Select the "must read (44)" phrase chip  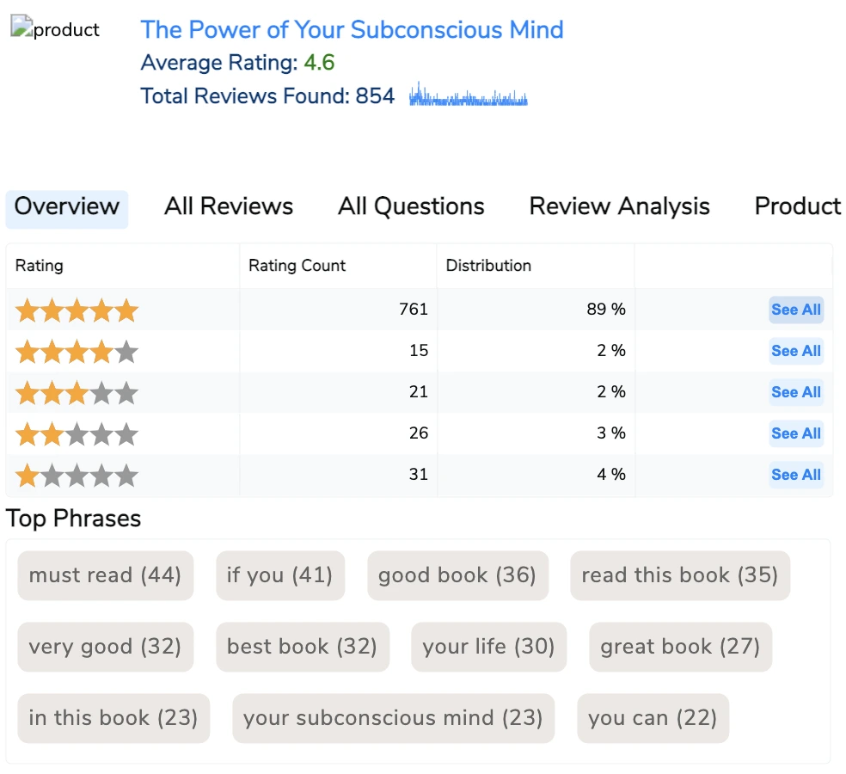point(105,575)
